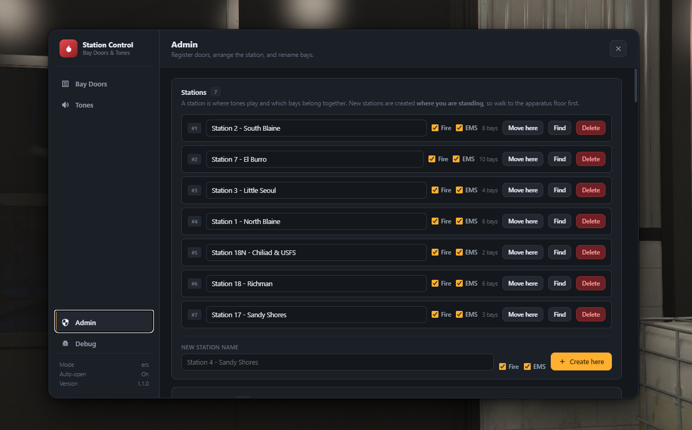This screenshot has width=692, height=430.
Task: Click the Debug bug icon
Action: (x=65, y=344)
